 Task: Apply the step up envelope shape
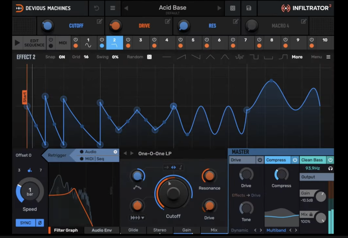[283, 57]
